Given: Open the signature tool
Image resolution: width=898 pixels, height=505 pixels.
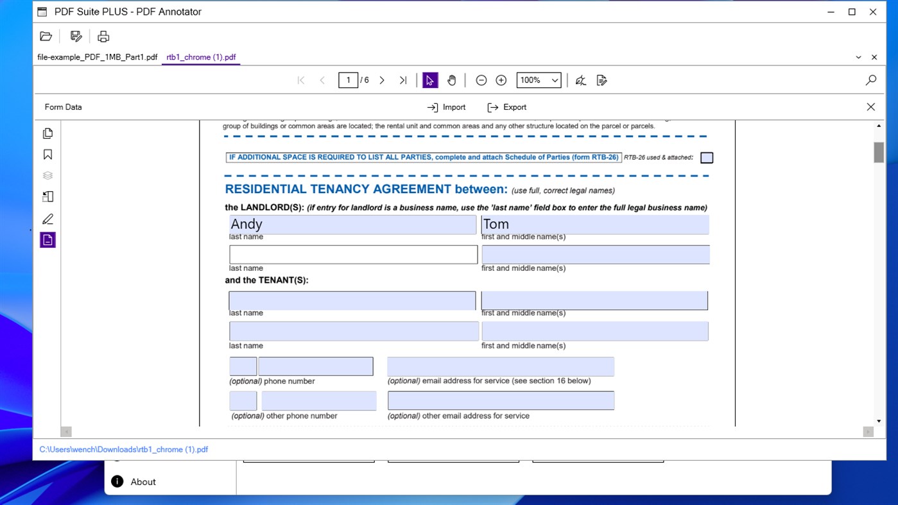Looking at the screenshot, I should 580,80.
